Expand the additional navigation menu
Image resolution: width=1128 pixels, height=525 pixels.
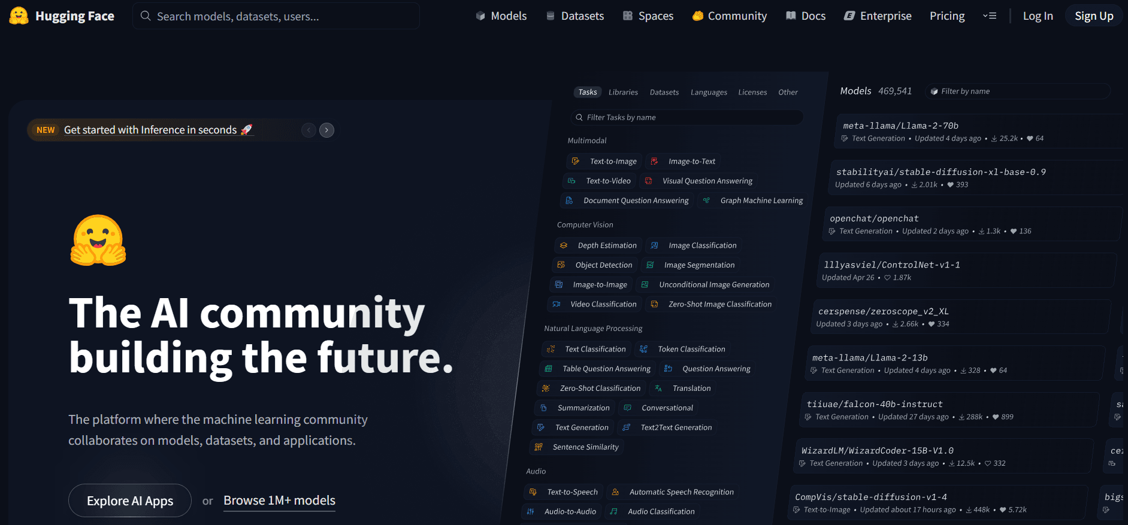[990, 16]
